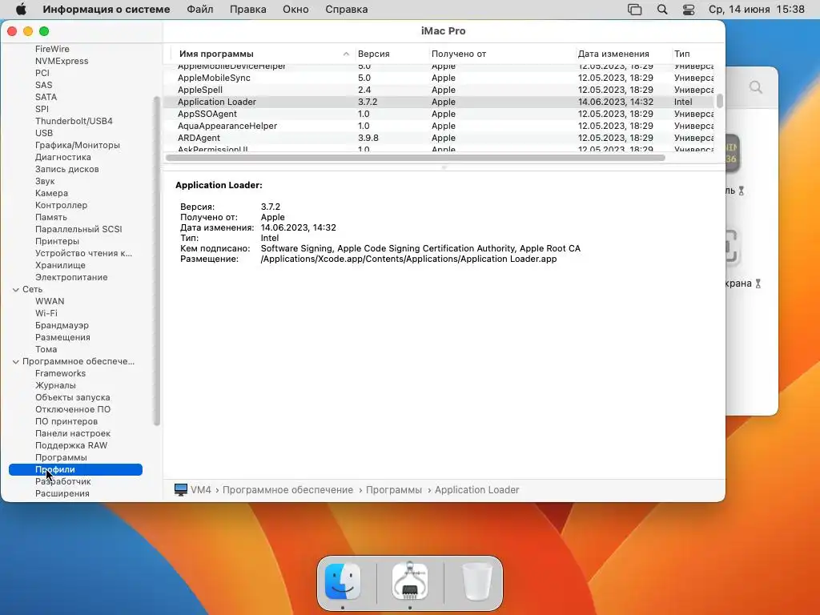
Task: Select Wi-Fi in the sidebar
Action: pos(46,313)
